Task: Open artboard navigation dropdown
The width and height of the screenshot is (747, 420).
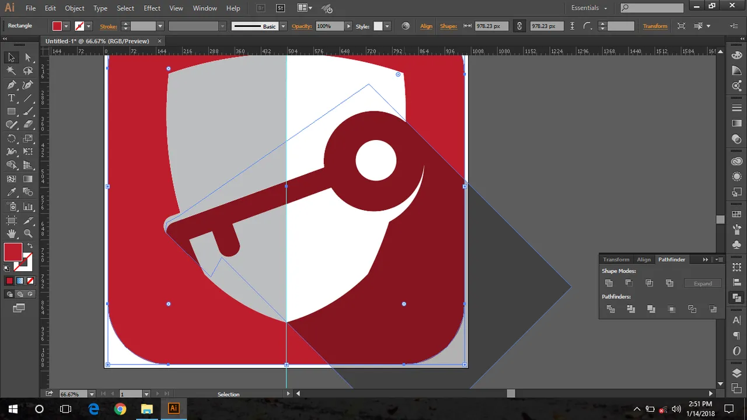Action: (x=146, y=394)
